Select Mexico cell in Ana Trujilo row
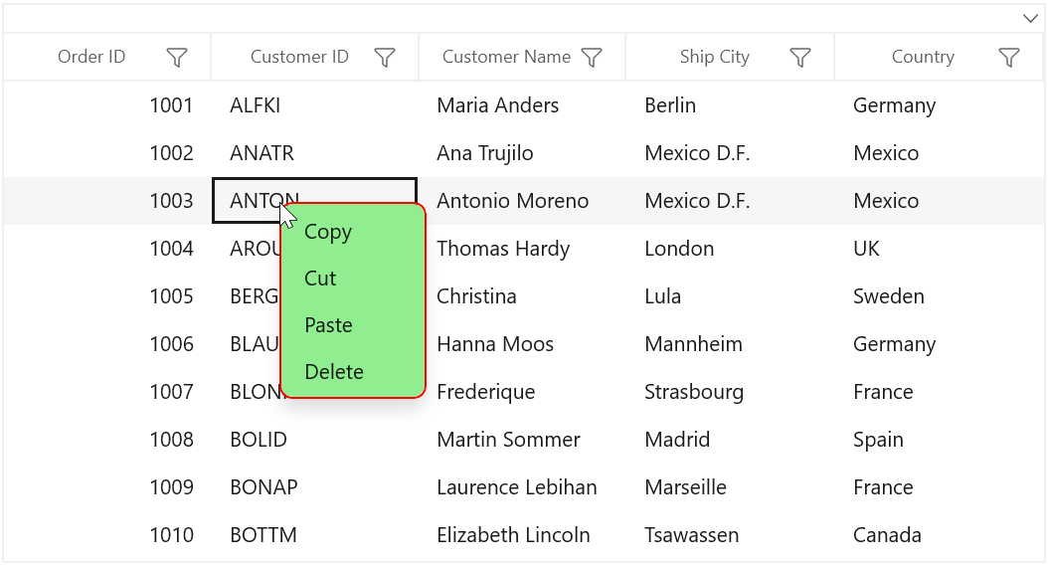1048x565 pixels. (939, 153)
